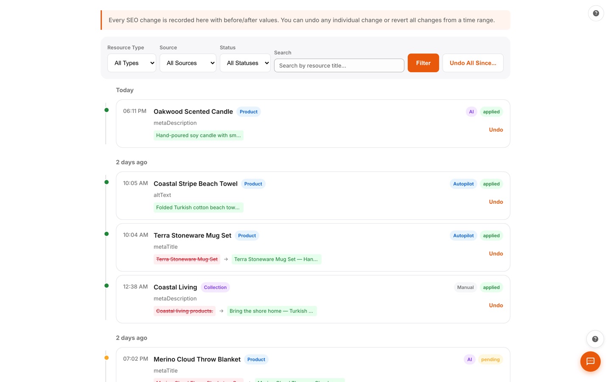Screen dimensions: 611x382
Task: Click the Collection badge beside Coastal Living
Action: coord(215,288)
